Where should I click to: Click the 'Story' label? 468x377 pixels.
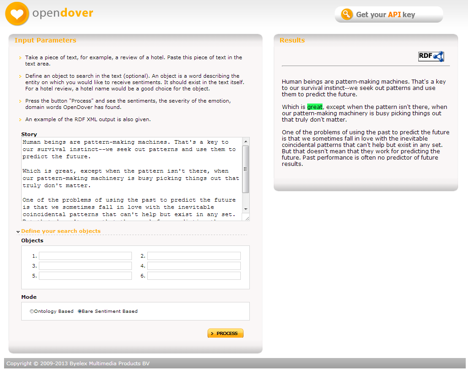pyautogui.click(x=29, y=134)
